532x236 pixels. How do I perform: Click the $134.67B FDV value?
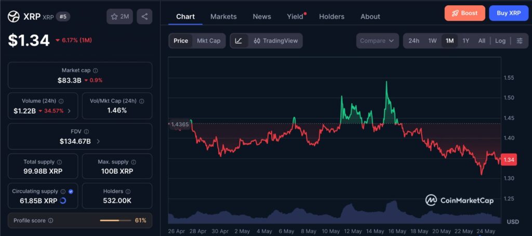75,141
